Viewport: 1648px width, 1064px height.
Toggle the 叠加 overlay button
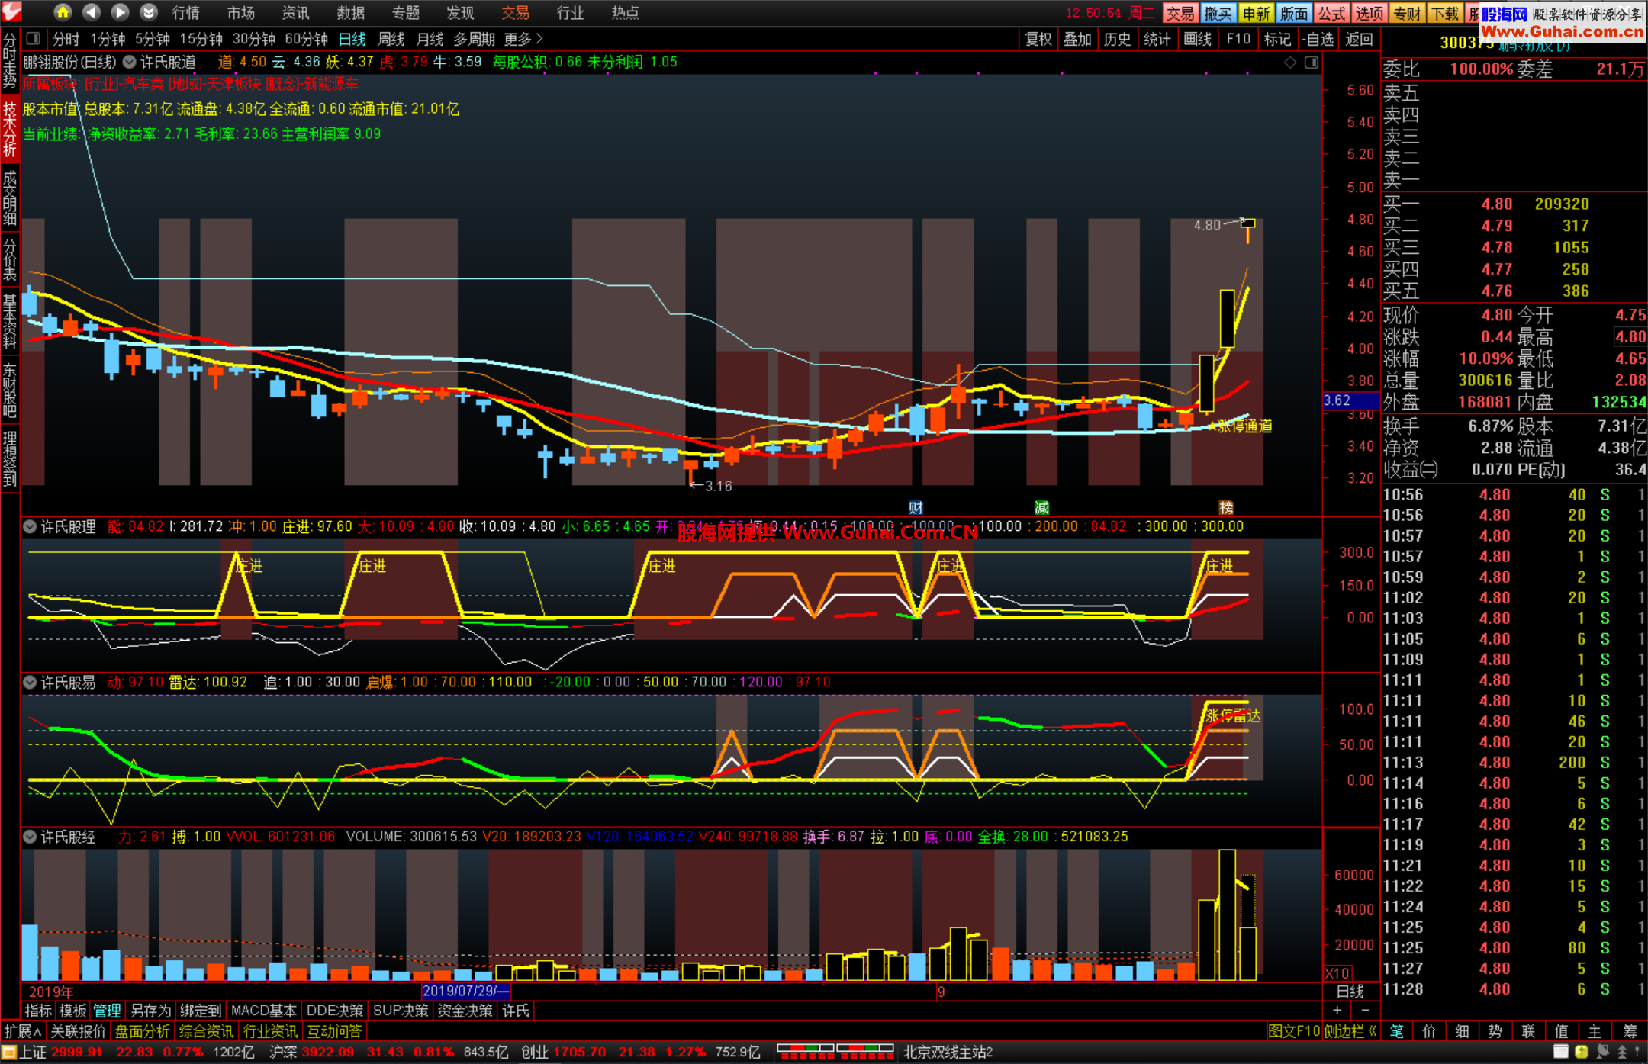point(1078,39)
